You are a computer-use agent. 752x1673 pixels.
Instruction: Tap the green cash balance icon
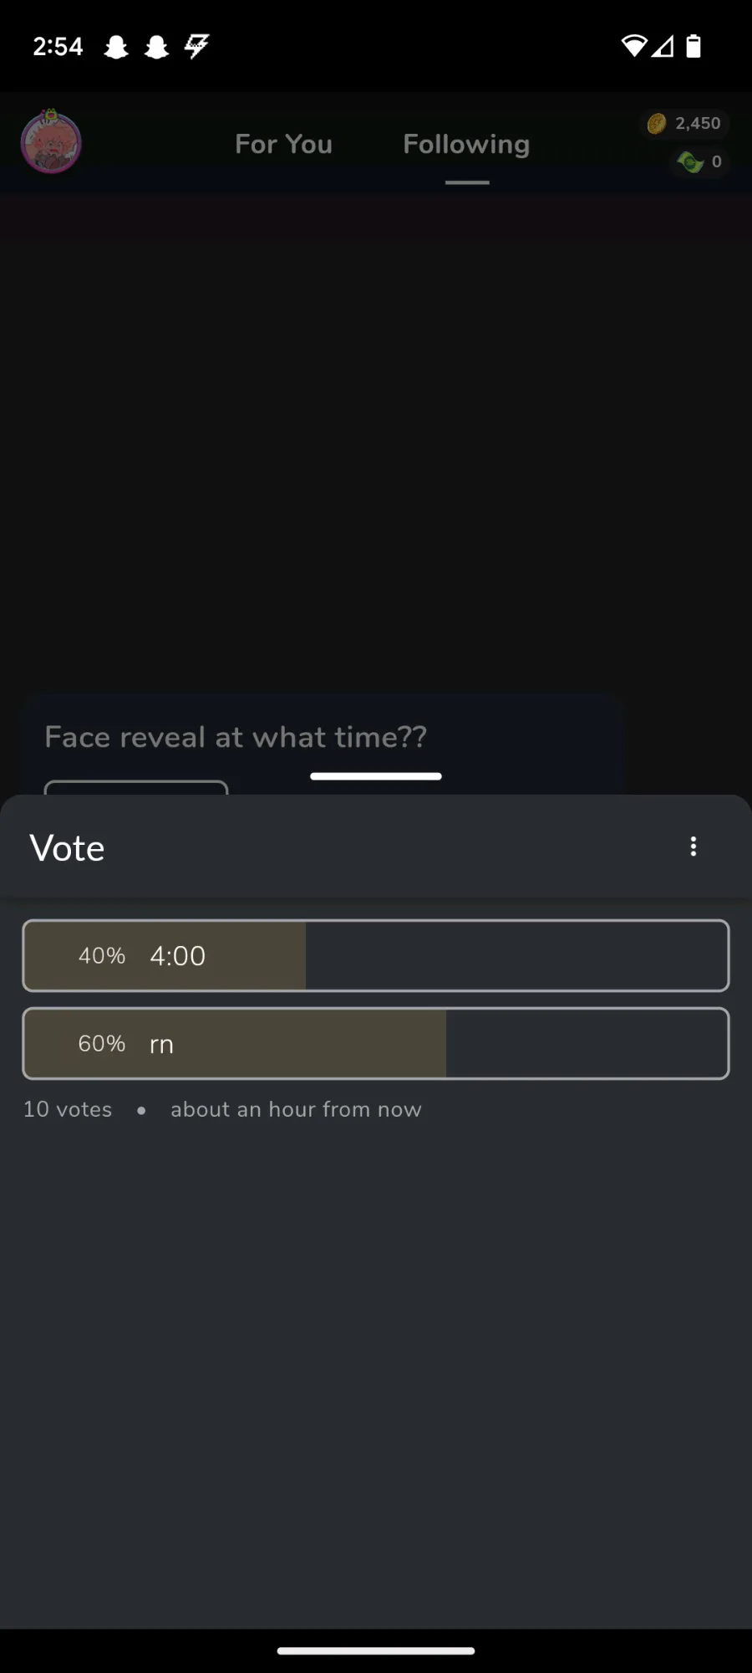[x=690, y=161]
